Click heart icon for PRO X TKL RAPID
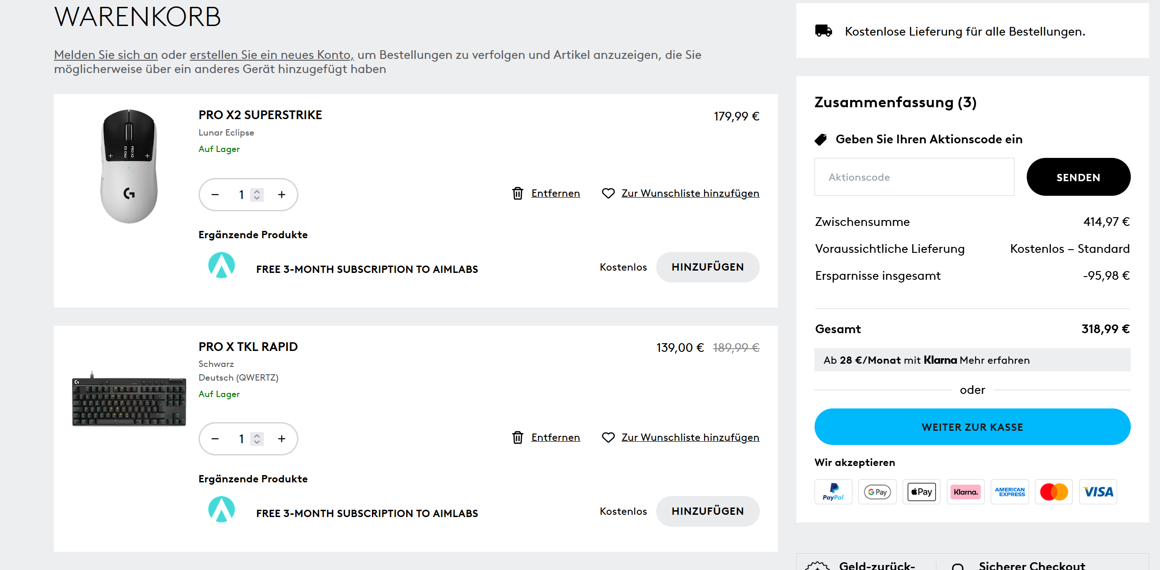The width and height of the screenshot is (1160, 570). (x=608, y=438)
